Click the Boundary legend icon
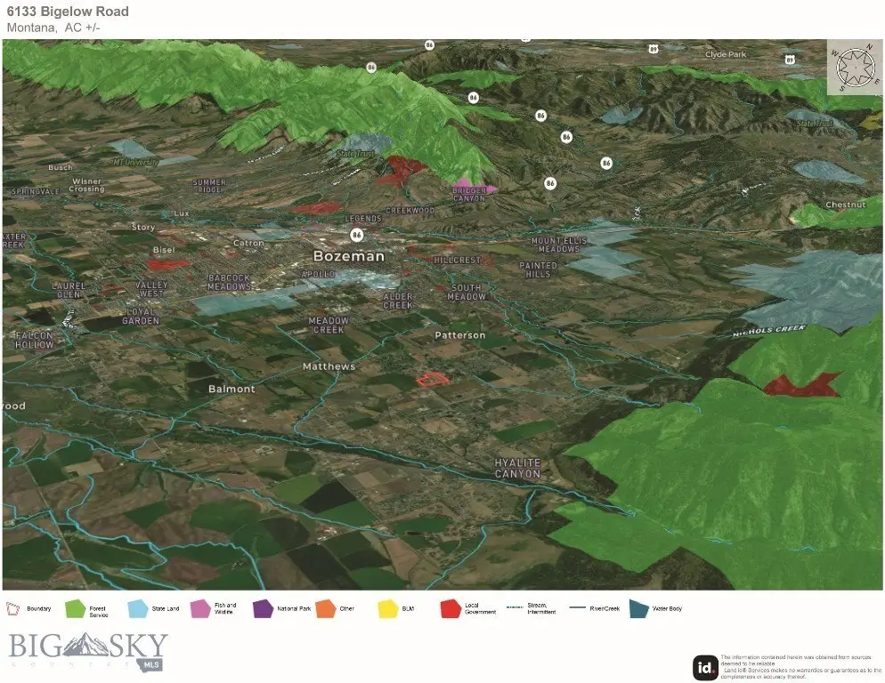This screenshot has width=885, height=683. (x=15, y=609)
